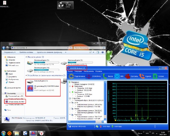Open the Yandex browser taskbar icon
Viewport: 170px width, 136px height.
tap(41, 133)
